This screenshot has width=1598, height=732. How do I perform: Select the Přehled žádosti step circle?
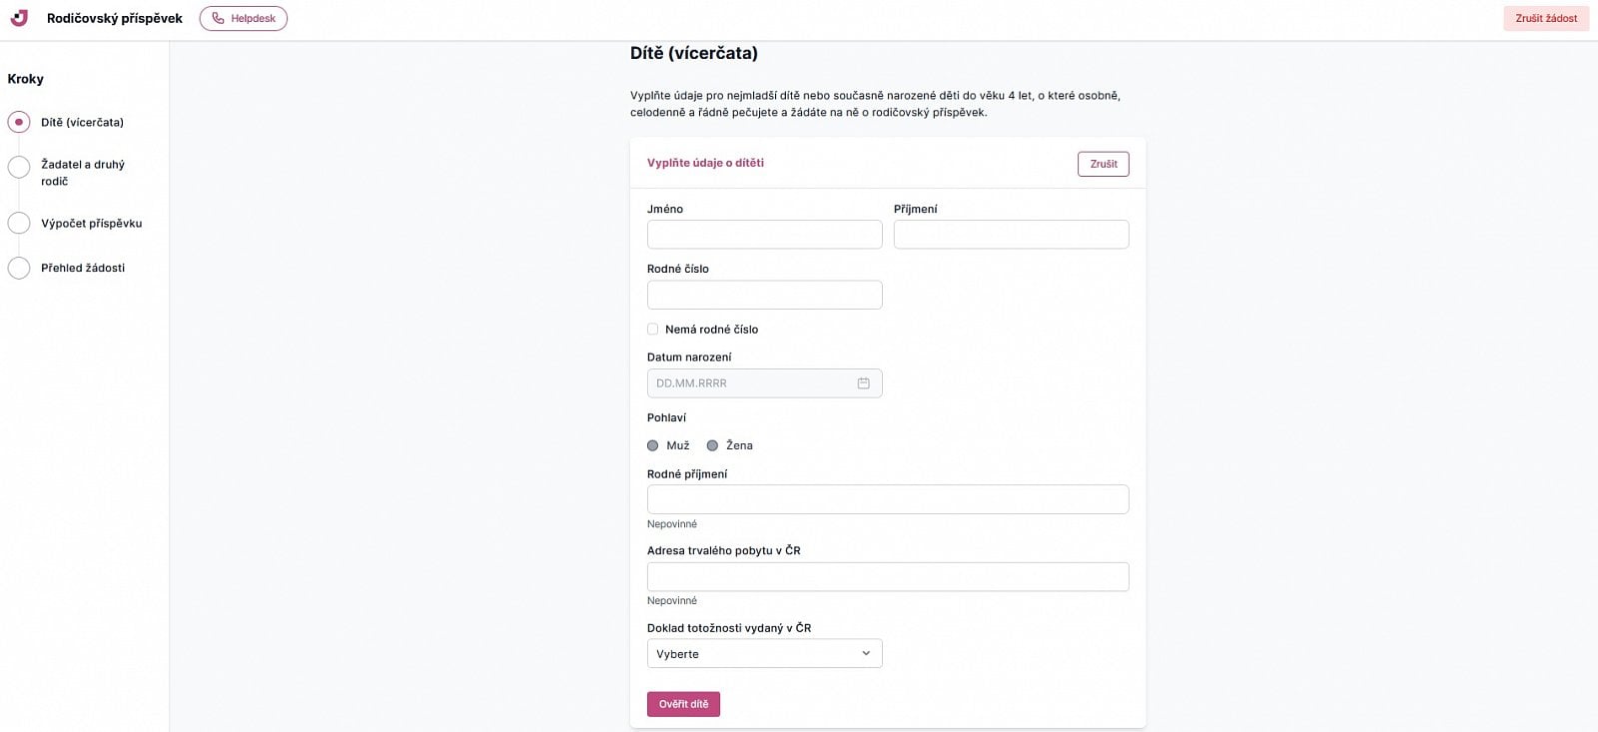click(19, 268)
